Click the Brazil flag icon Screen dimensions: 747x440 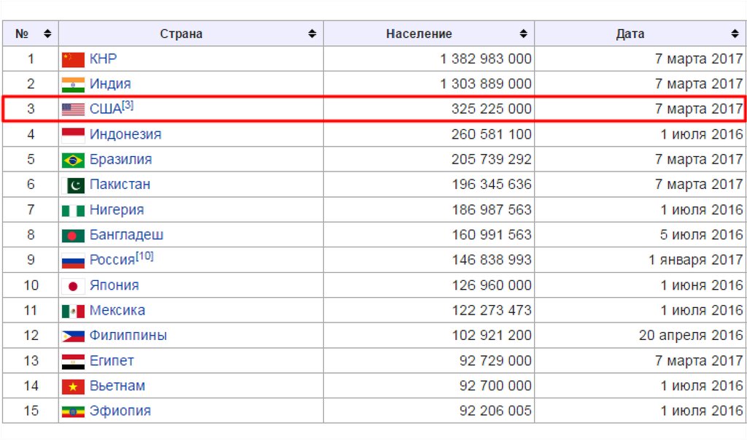coord(73,160)
